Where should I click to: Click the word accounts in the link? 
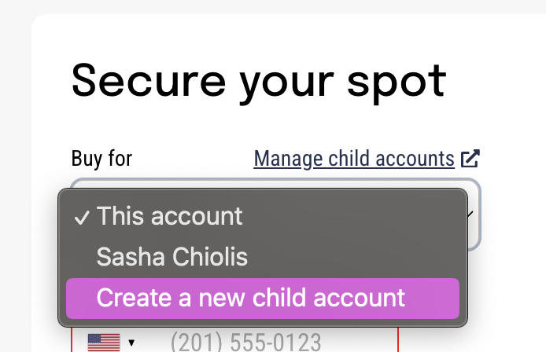tap(415, 159)
